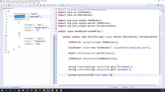Click the Next Annotation toolbar icon
Viewport: 165px width, 92px height.
click(73, 5)
